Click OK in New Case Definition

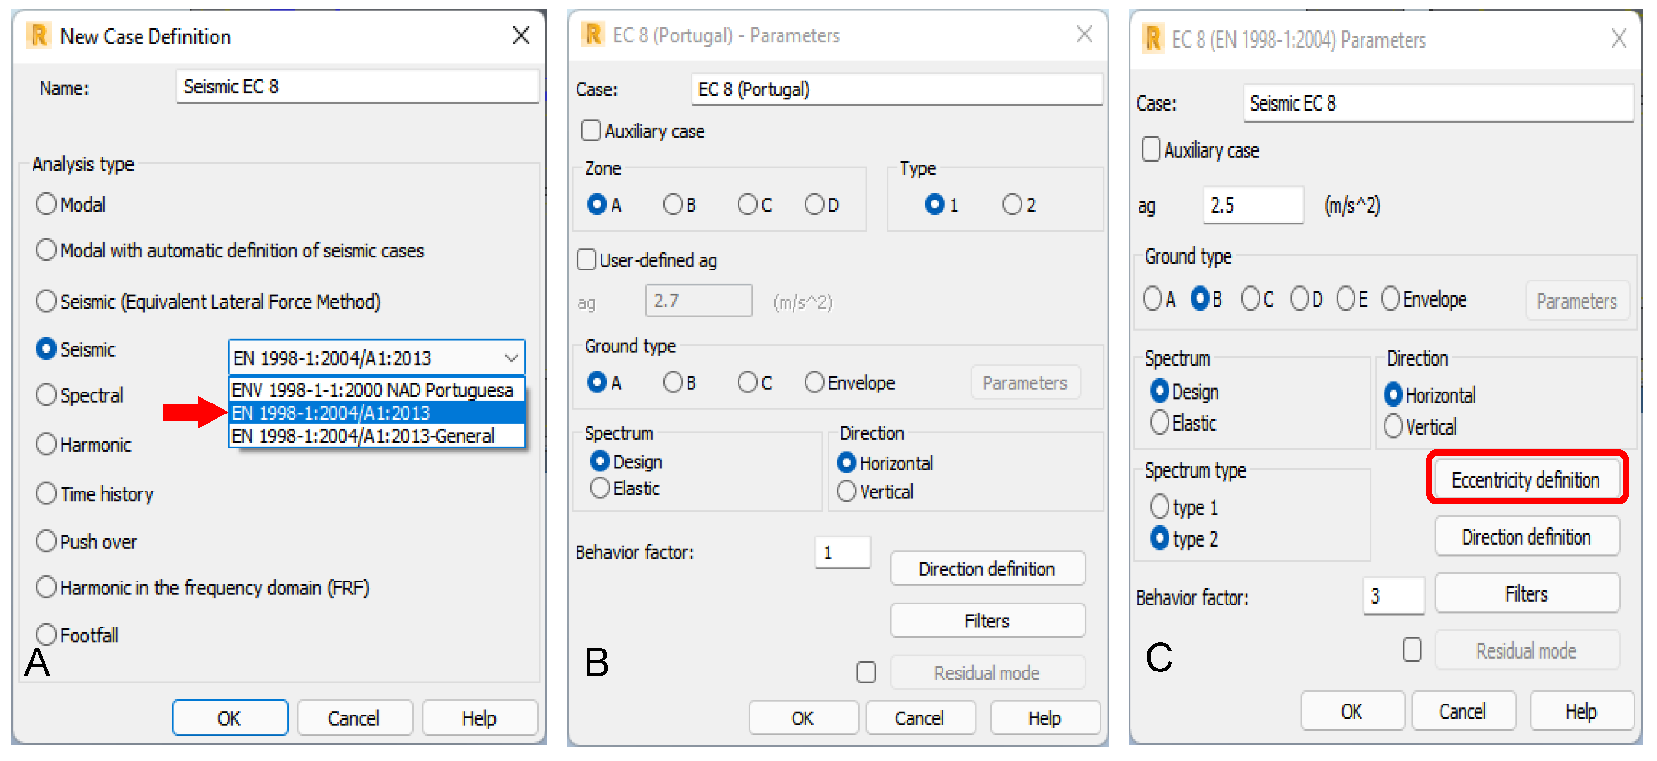click(x=230, y=717)
